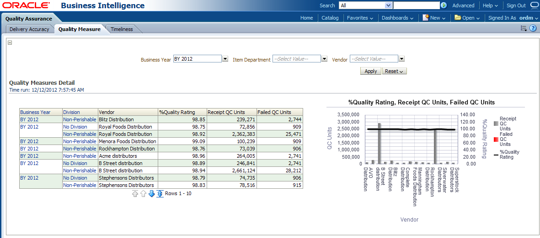Go to next rows with down arrow
The height and width of the screenshot is (238, 540).
(x=152, y=194)
